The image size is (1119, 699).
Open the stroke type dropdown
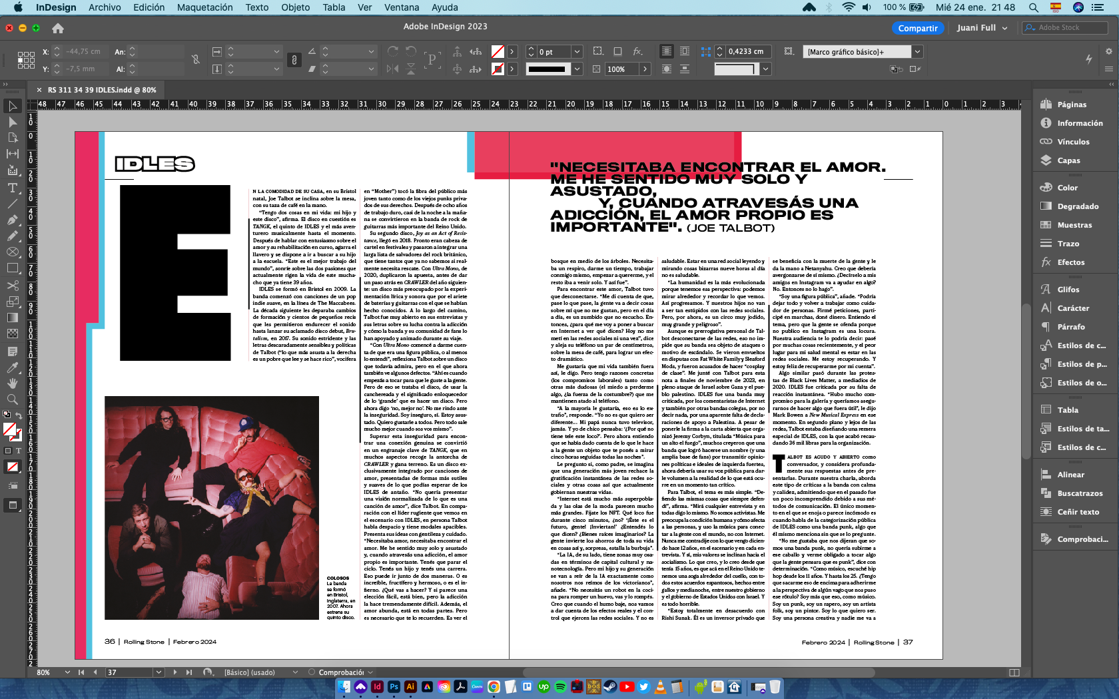[x=577, y=69]
